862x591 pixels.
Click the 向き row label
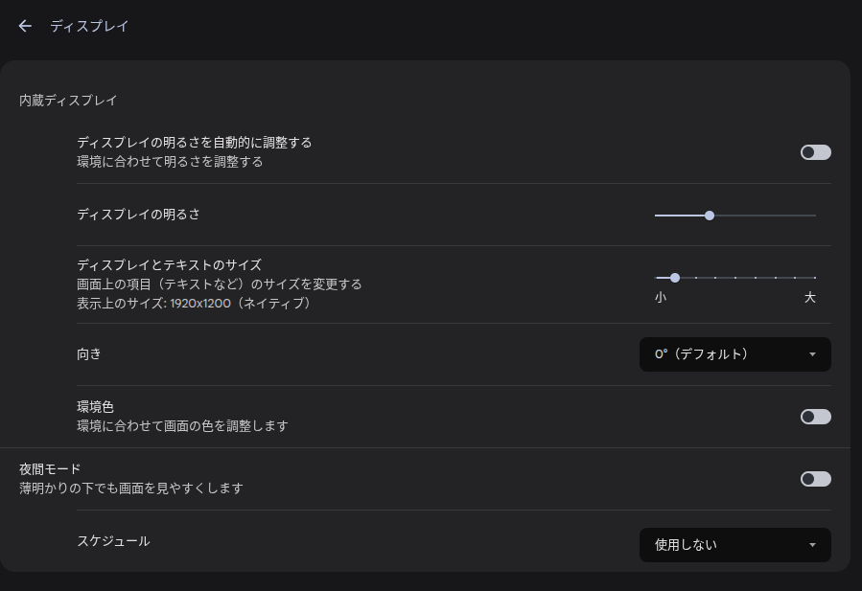tap(89, 354)
